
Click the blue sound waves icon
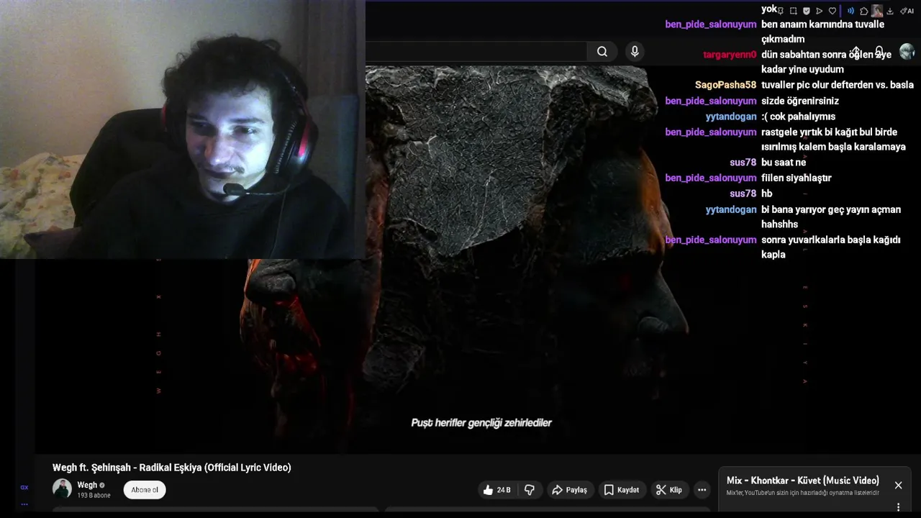tap(850, 11)
